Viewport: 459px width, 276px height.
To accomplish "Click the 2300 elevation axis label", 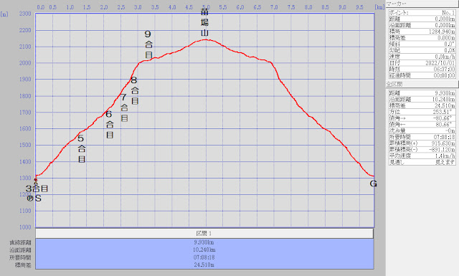I will [x=25, y=14].
